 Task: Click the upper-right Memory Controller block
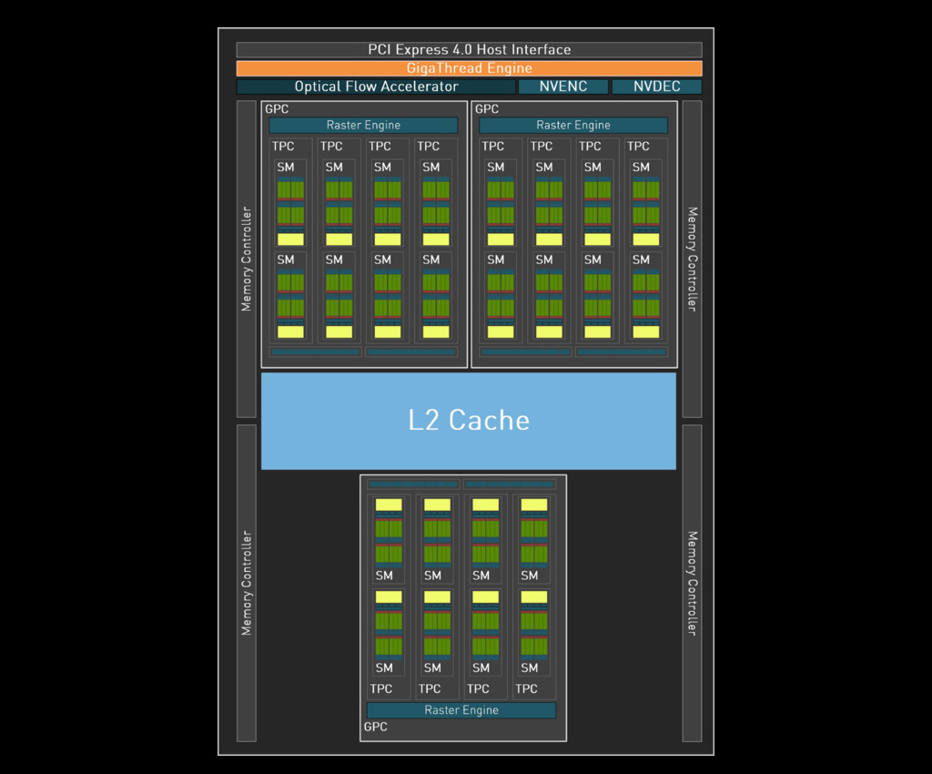[692, 259]
